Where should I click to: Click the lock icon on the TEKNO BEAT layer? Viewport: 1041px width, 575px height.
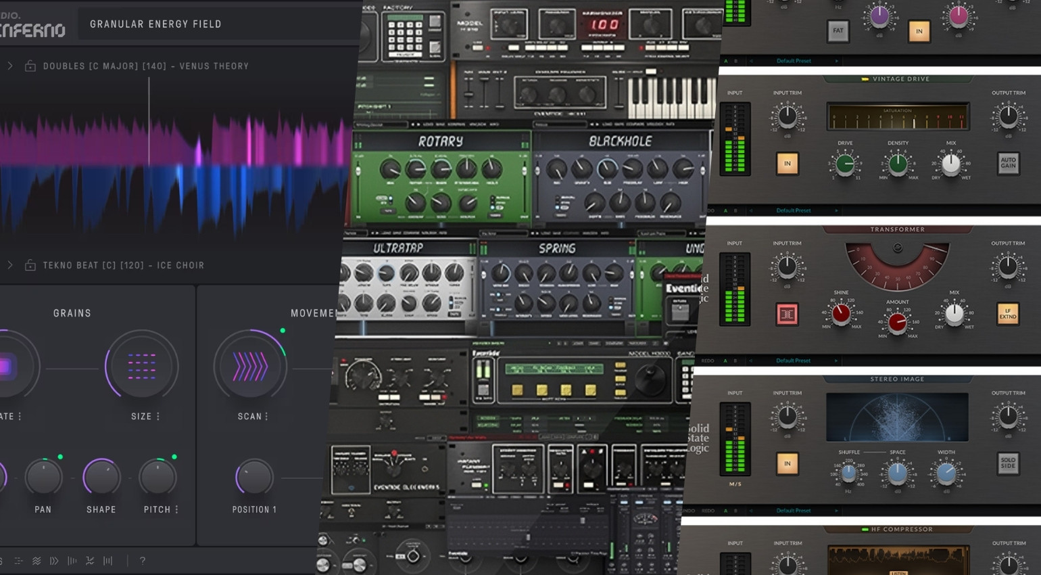pos(30,265)
